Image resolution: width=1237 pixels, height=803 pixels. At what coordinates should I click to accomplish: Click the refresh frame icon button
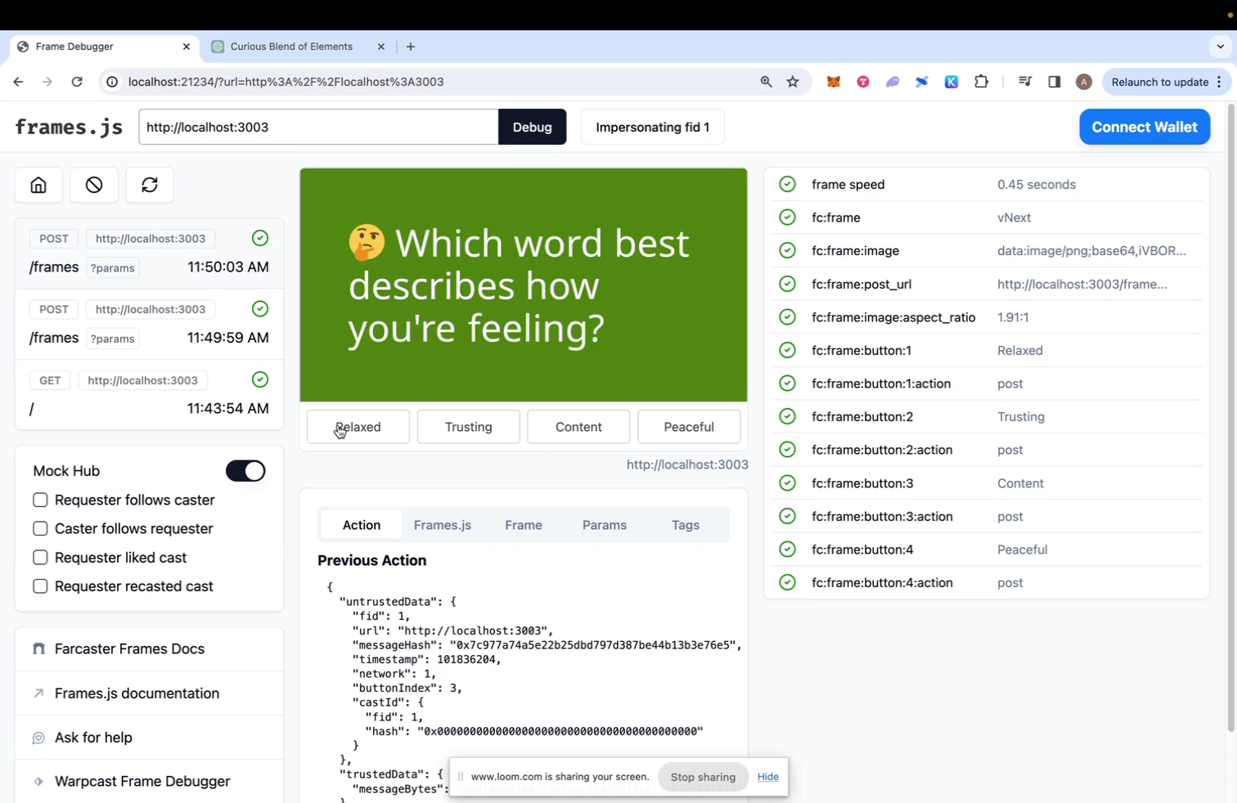[x=150, y=185]
